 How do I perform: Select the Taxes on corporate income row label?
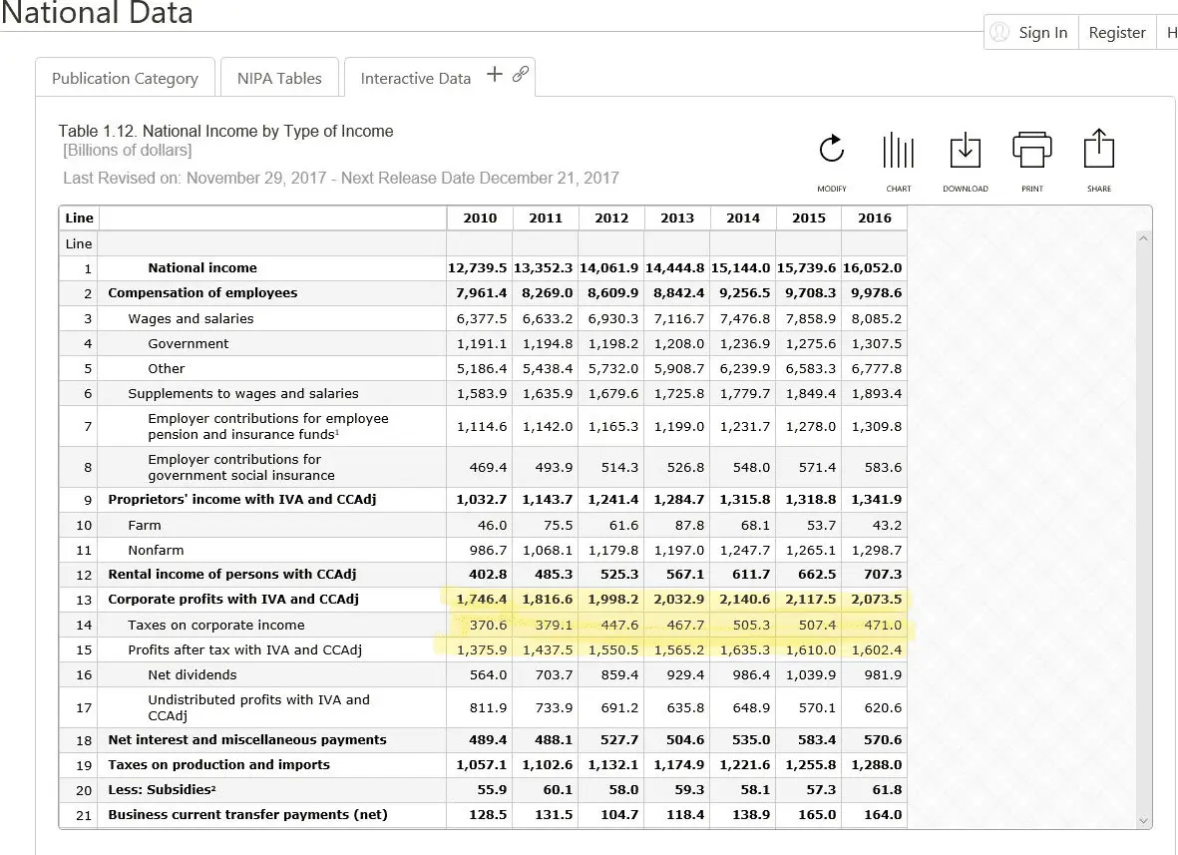tap(216, 626)
